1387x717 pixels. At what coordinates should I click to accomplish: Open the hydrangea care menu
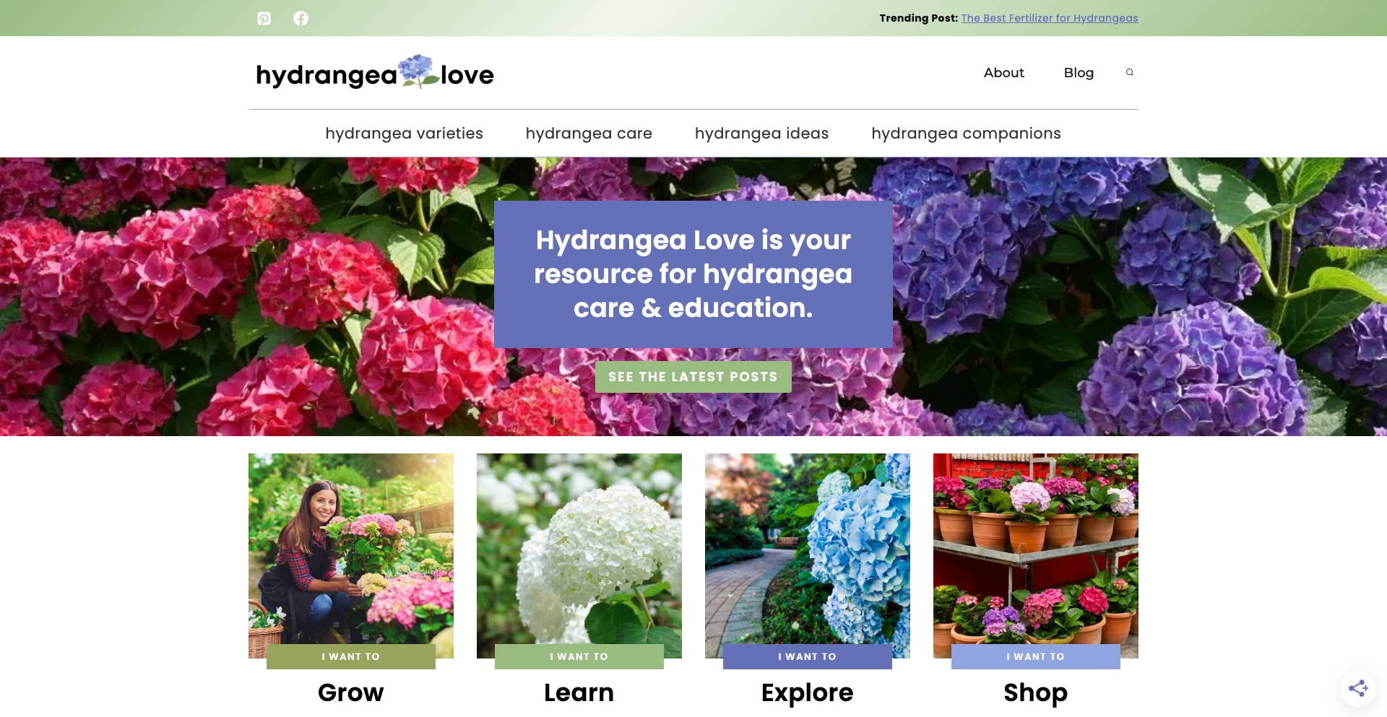[589, 133]
